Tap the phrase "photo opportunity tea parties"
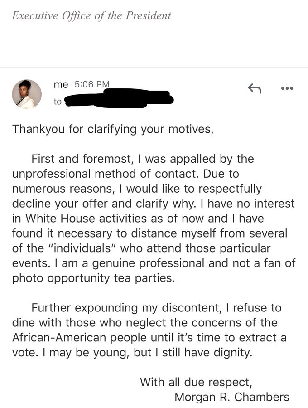The image size is (308, 408). point(93,278)
